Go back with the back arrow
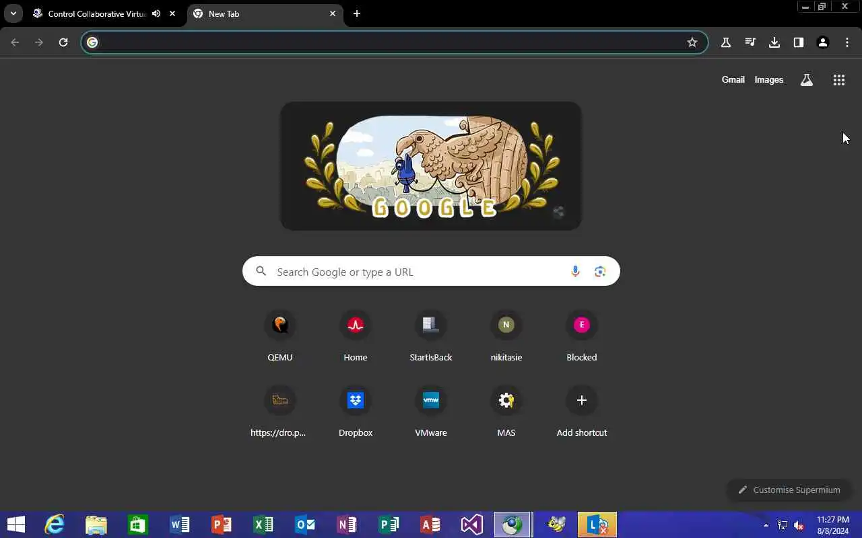The width and height of the screenshot is (862, 538). coord(15,42)
